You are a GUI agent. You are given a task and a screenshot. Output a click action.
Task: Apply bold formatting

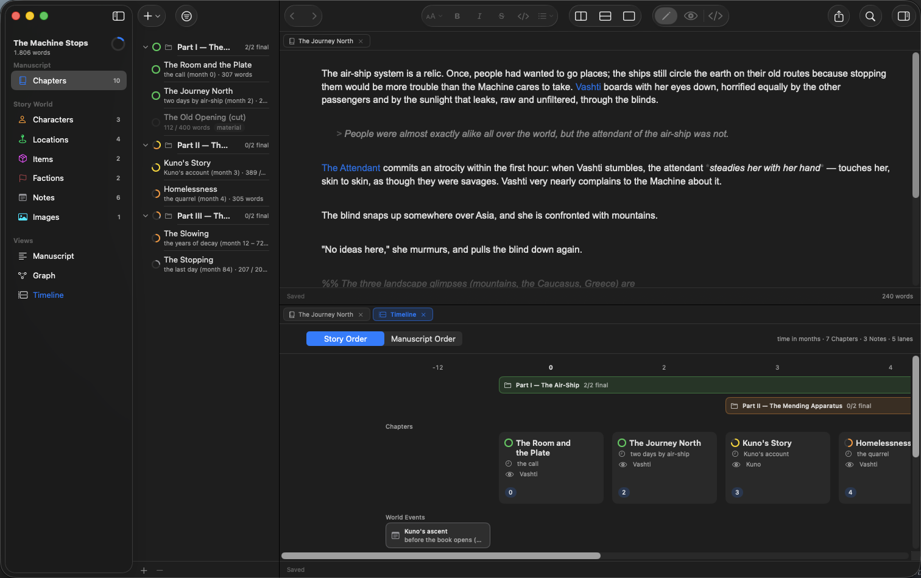(x=457, y=16)
